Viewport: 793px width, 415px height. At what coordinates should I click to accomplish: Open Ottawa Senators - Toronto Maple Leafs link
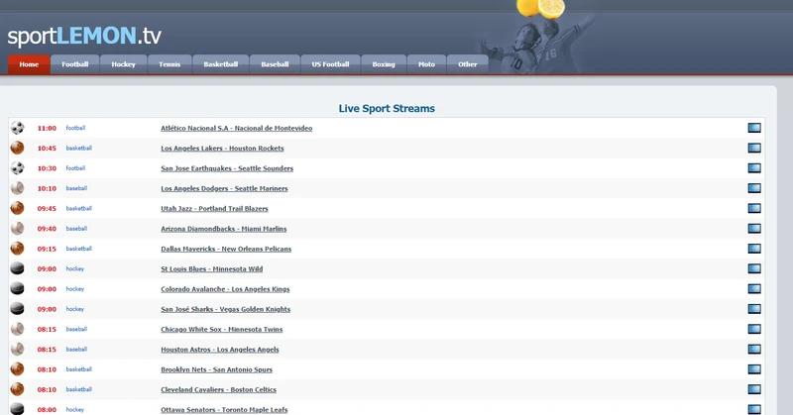[224, 410]
